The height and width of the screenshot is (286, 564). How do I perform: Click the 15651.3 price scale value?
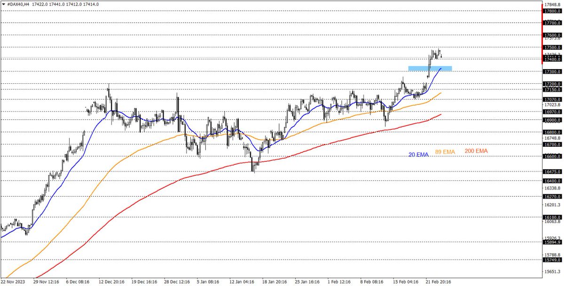click(552, 271)
